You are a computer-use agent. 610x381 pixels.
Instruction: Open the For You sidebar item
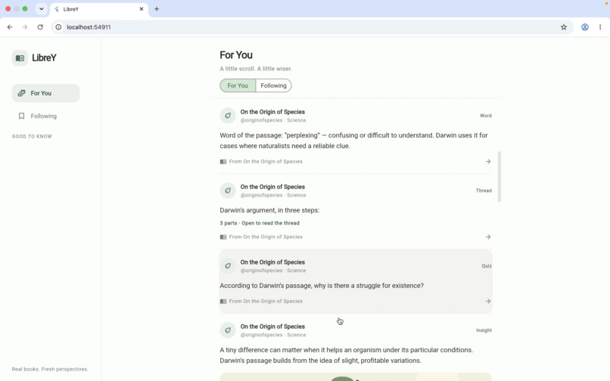point(45,93)
